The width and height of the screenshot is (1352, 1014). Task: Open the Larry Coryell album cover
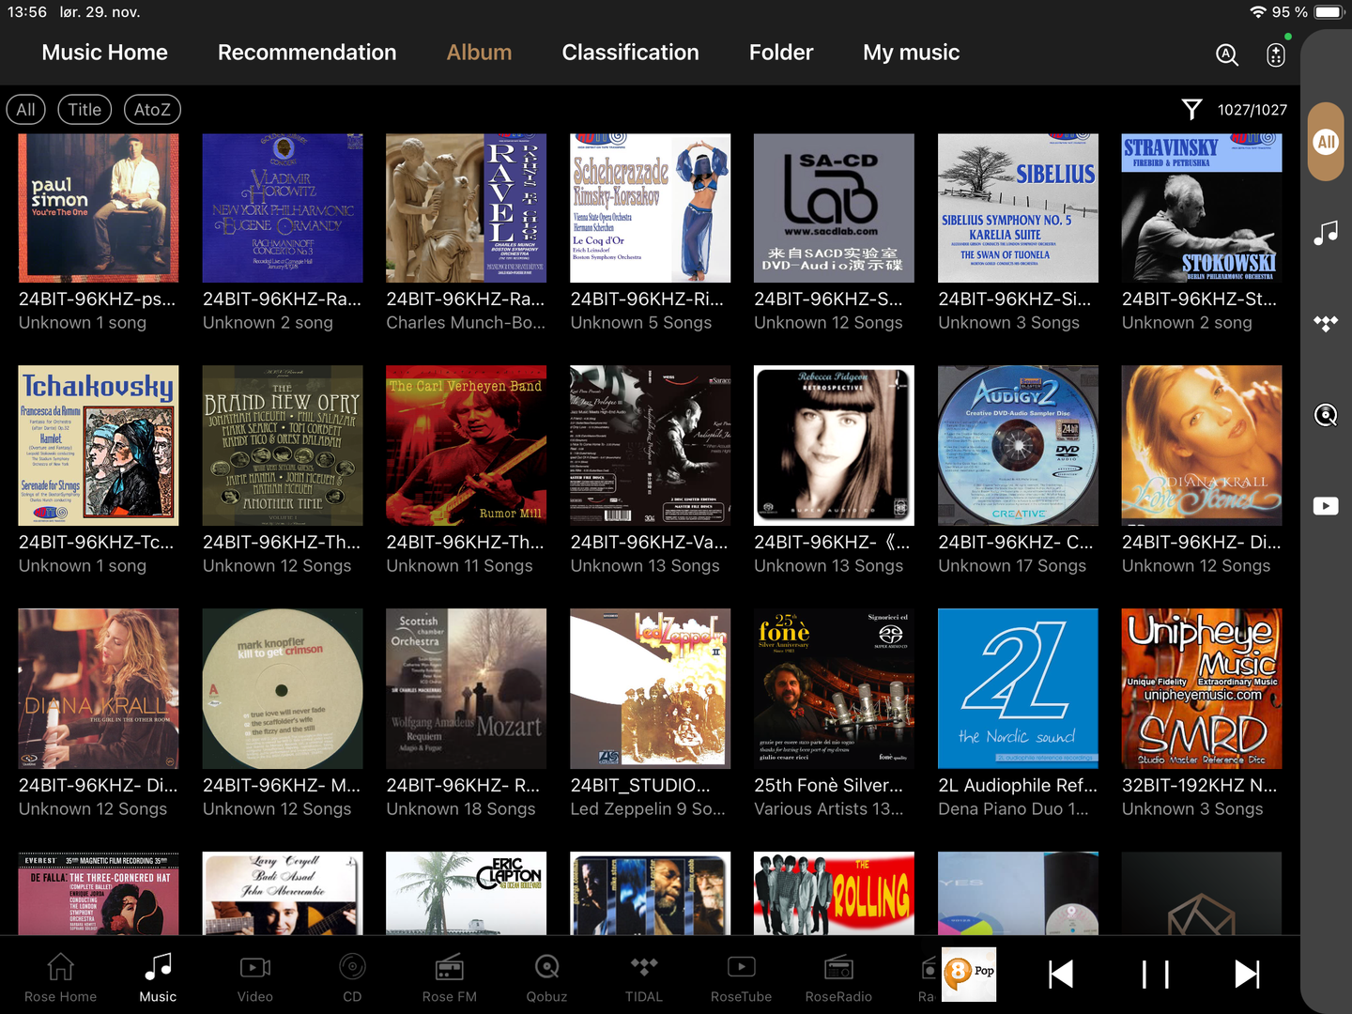coord(283,894)
